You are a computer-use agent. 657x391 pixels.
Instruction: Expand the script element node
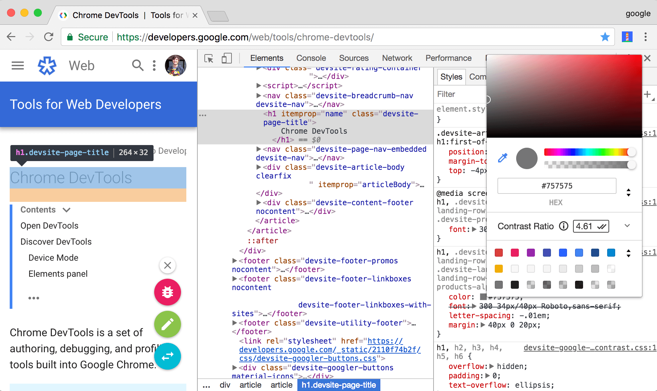click(x=259, y=86)
